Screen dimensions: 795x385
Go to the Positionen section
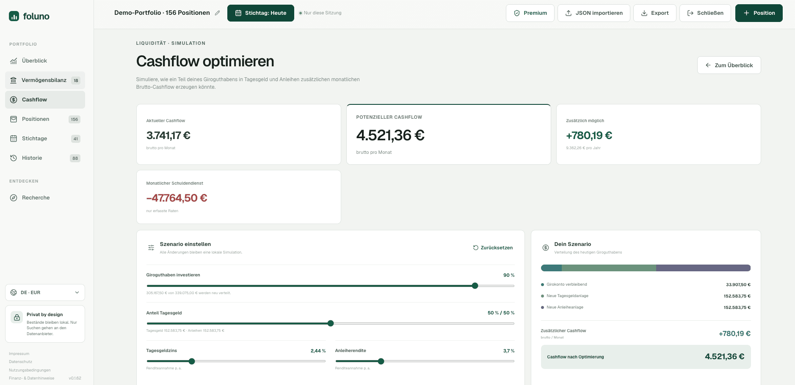[45, 119]
